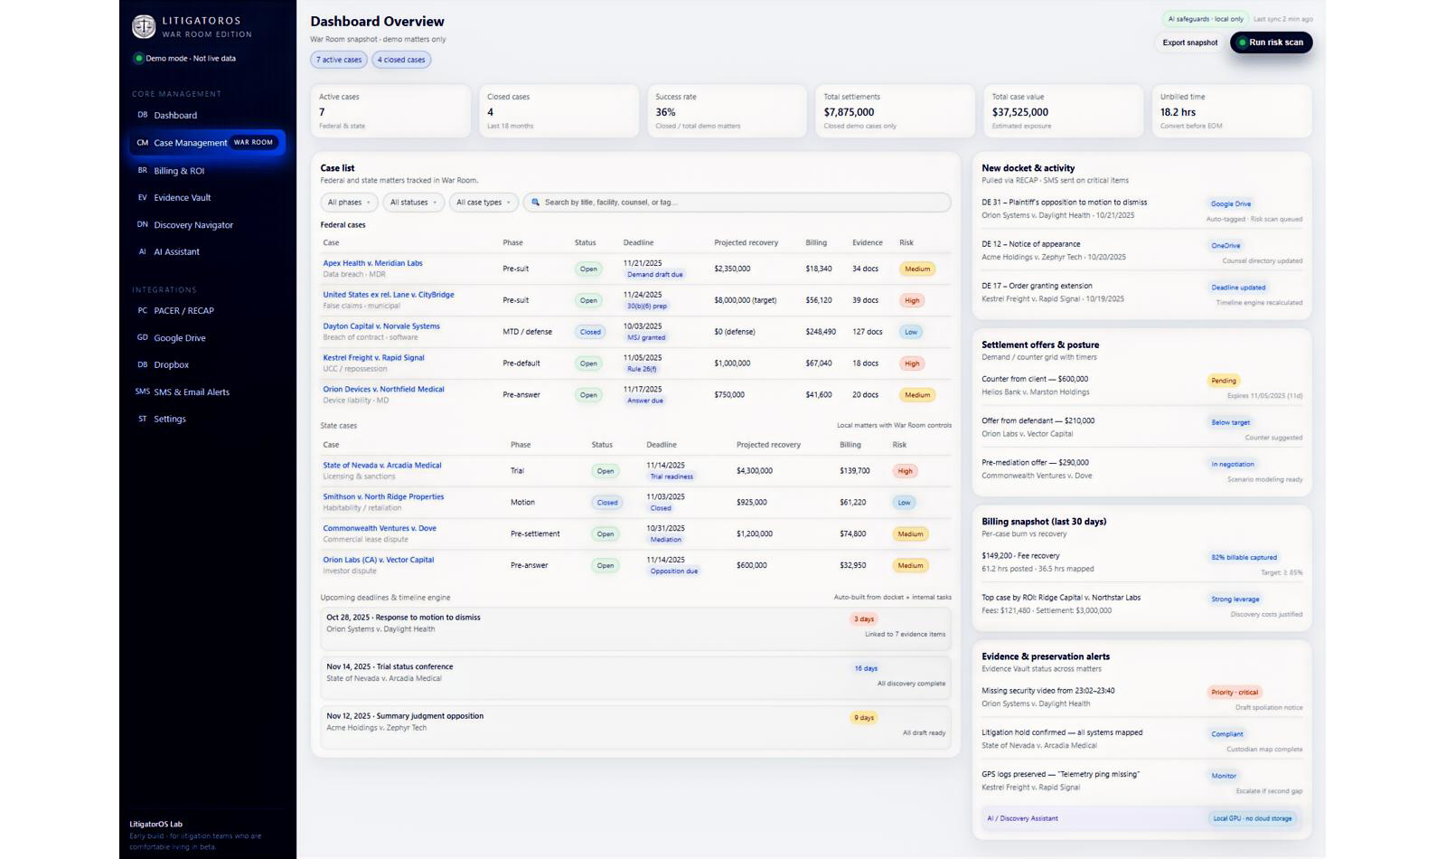Toggle the 4 closed cases filter pill
The width and height of the screenshot is (1446, 859).
[x=401, y=60]
